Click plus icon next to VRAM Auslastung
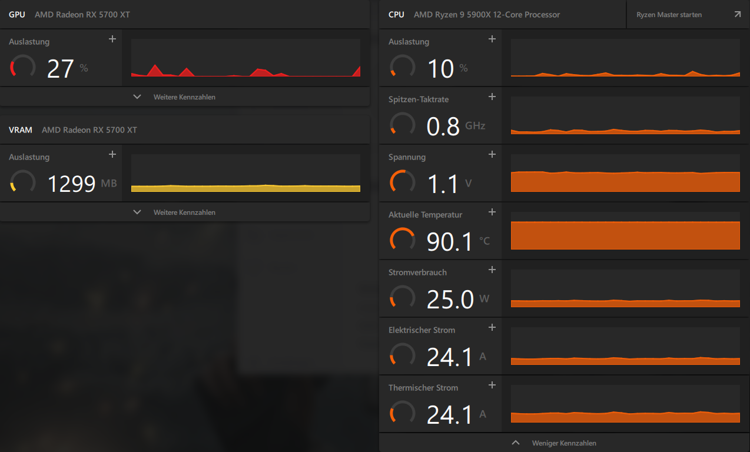Image resolution: width=750 pixels, height=452 pixels. 112,154
